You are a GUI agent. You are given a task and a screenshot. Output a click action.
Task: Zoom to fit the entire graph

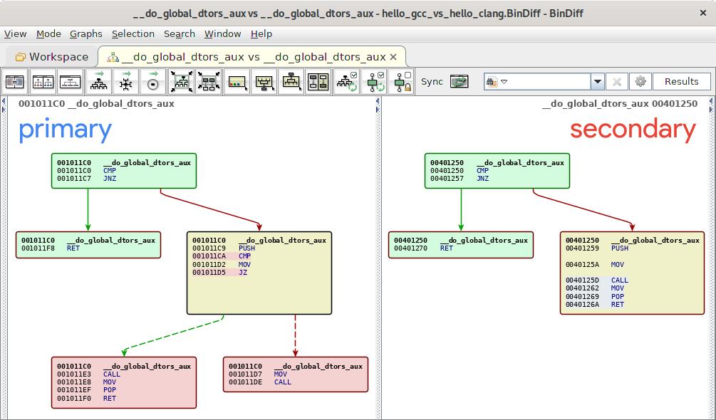(x=181, y=81)
